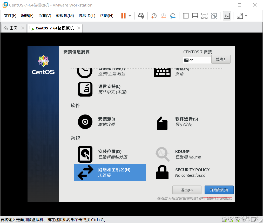Toggle the library sidebar view
This screenshot has width=263, height=223.
[186, 16]
